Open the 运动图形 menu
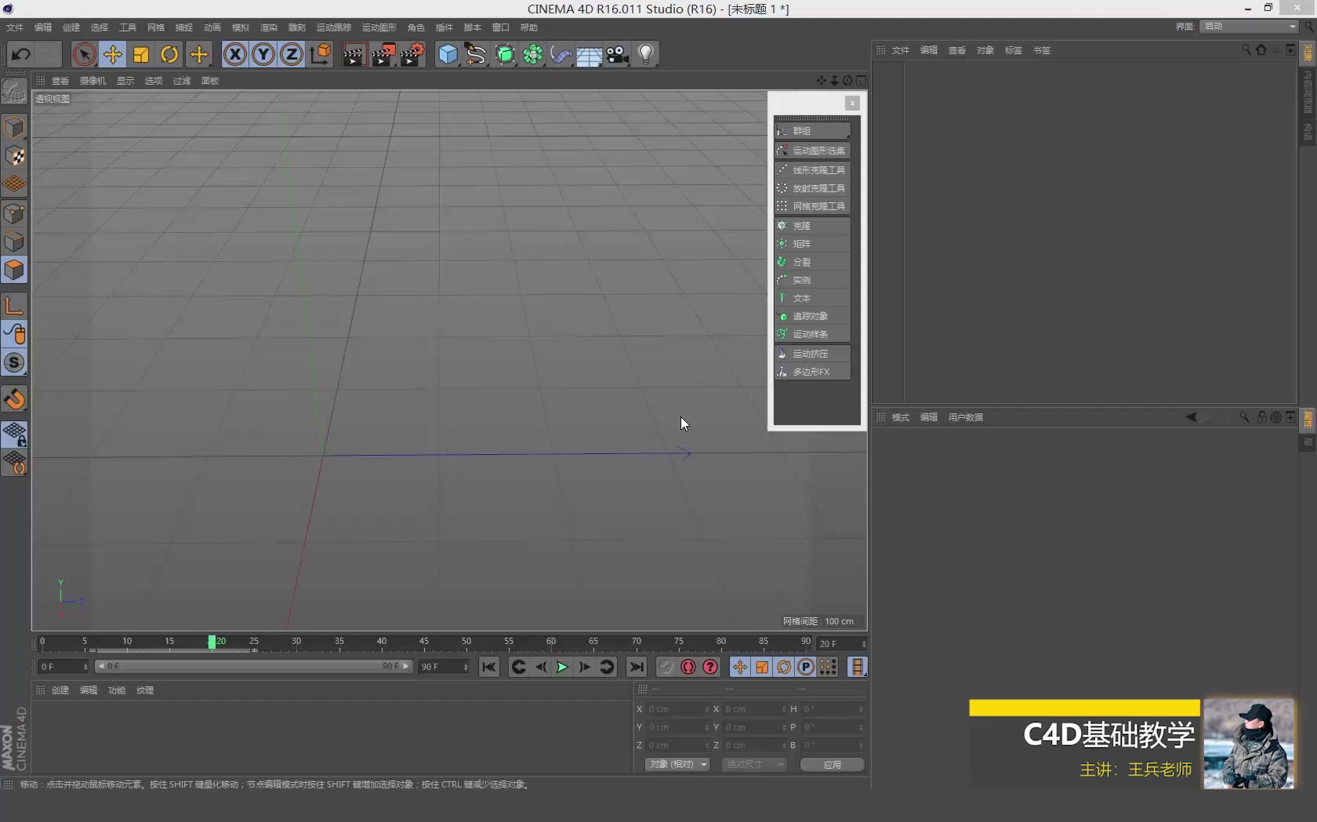 pyautogui.click(x=379, y=27)
